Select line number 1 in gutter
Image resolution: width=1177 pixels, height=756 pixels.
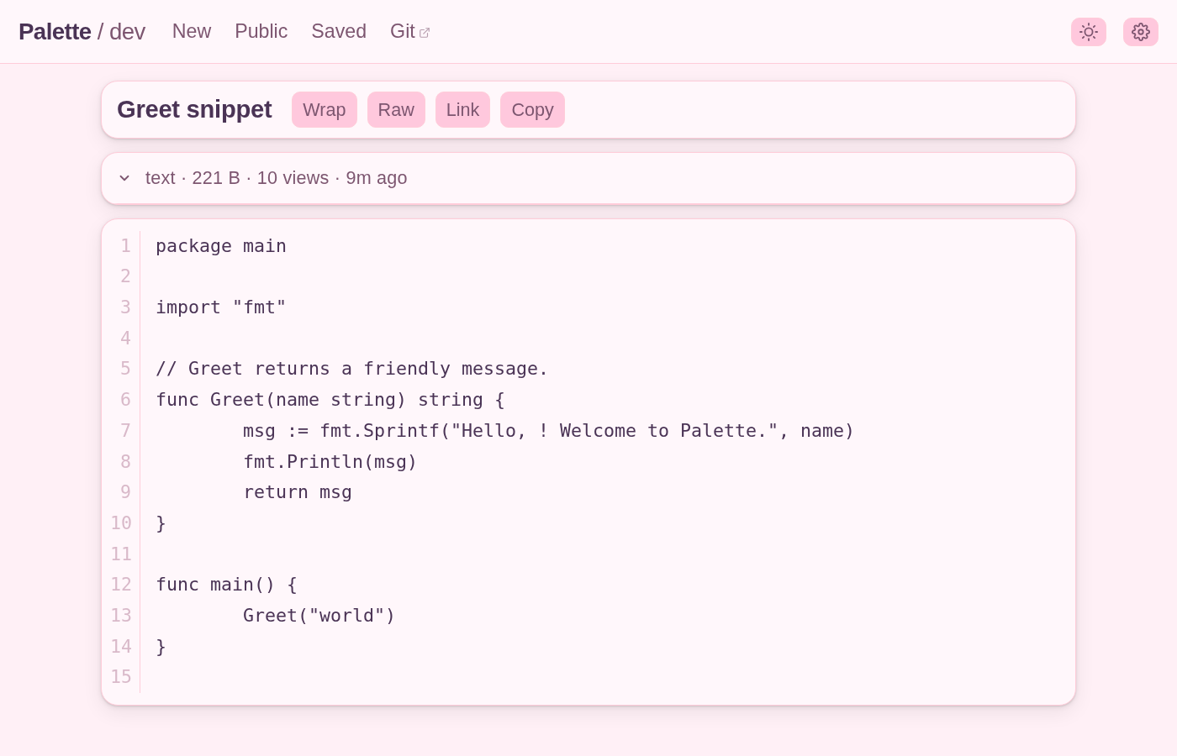pyautogui.click(x=125, y=246)
